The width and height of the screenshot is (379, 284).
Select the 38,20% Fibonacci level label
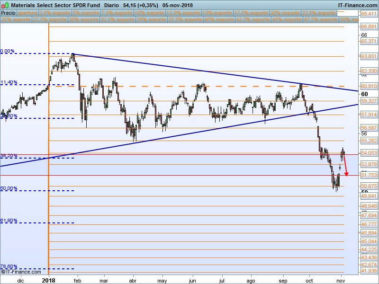(x=9, y=156)
